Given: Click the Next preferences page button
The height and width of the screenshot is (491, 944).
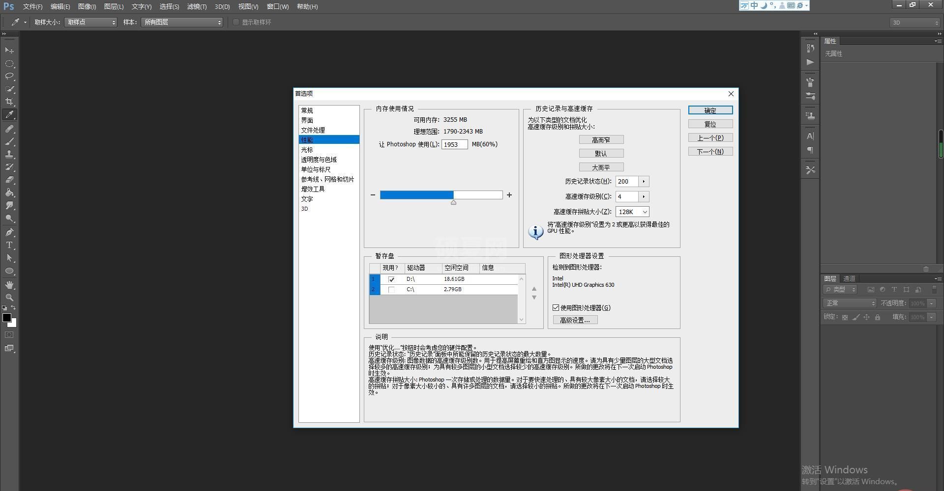Looking at the screenshot, I should tap(710, 152).
